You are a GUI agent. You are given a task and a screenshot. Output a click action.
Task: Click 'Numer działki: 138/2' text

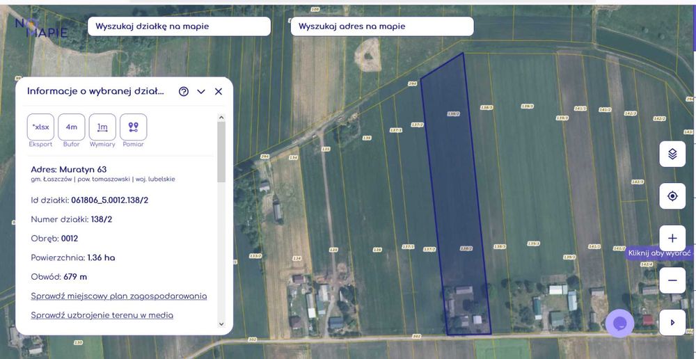(x=72, y=219)
